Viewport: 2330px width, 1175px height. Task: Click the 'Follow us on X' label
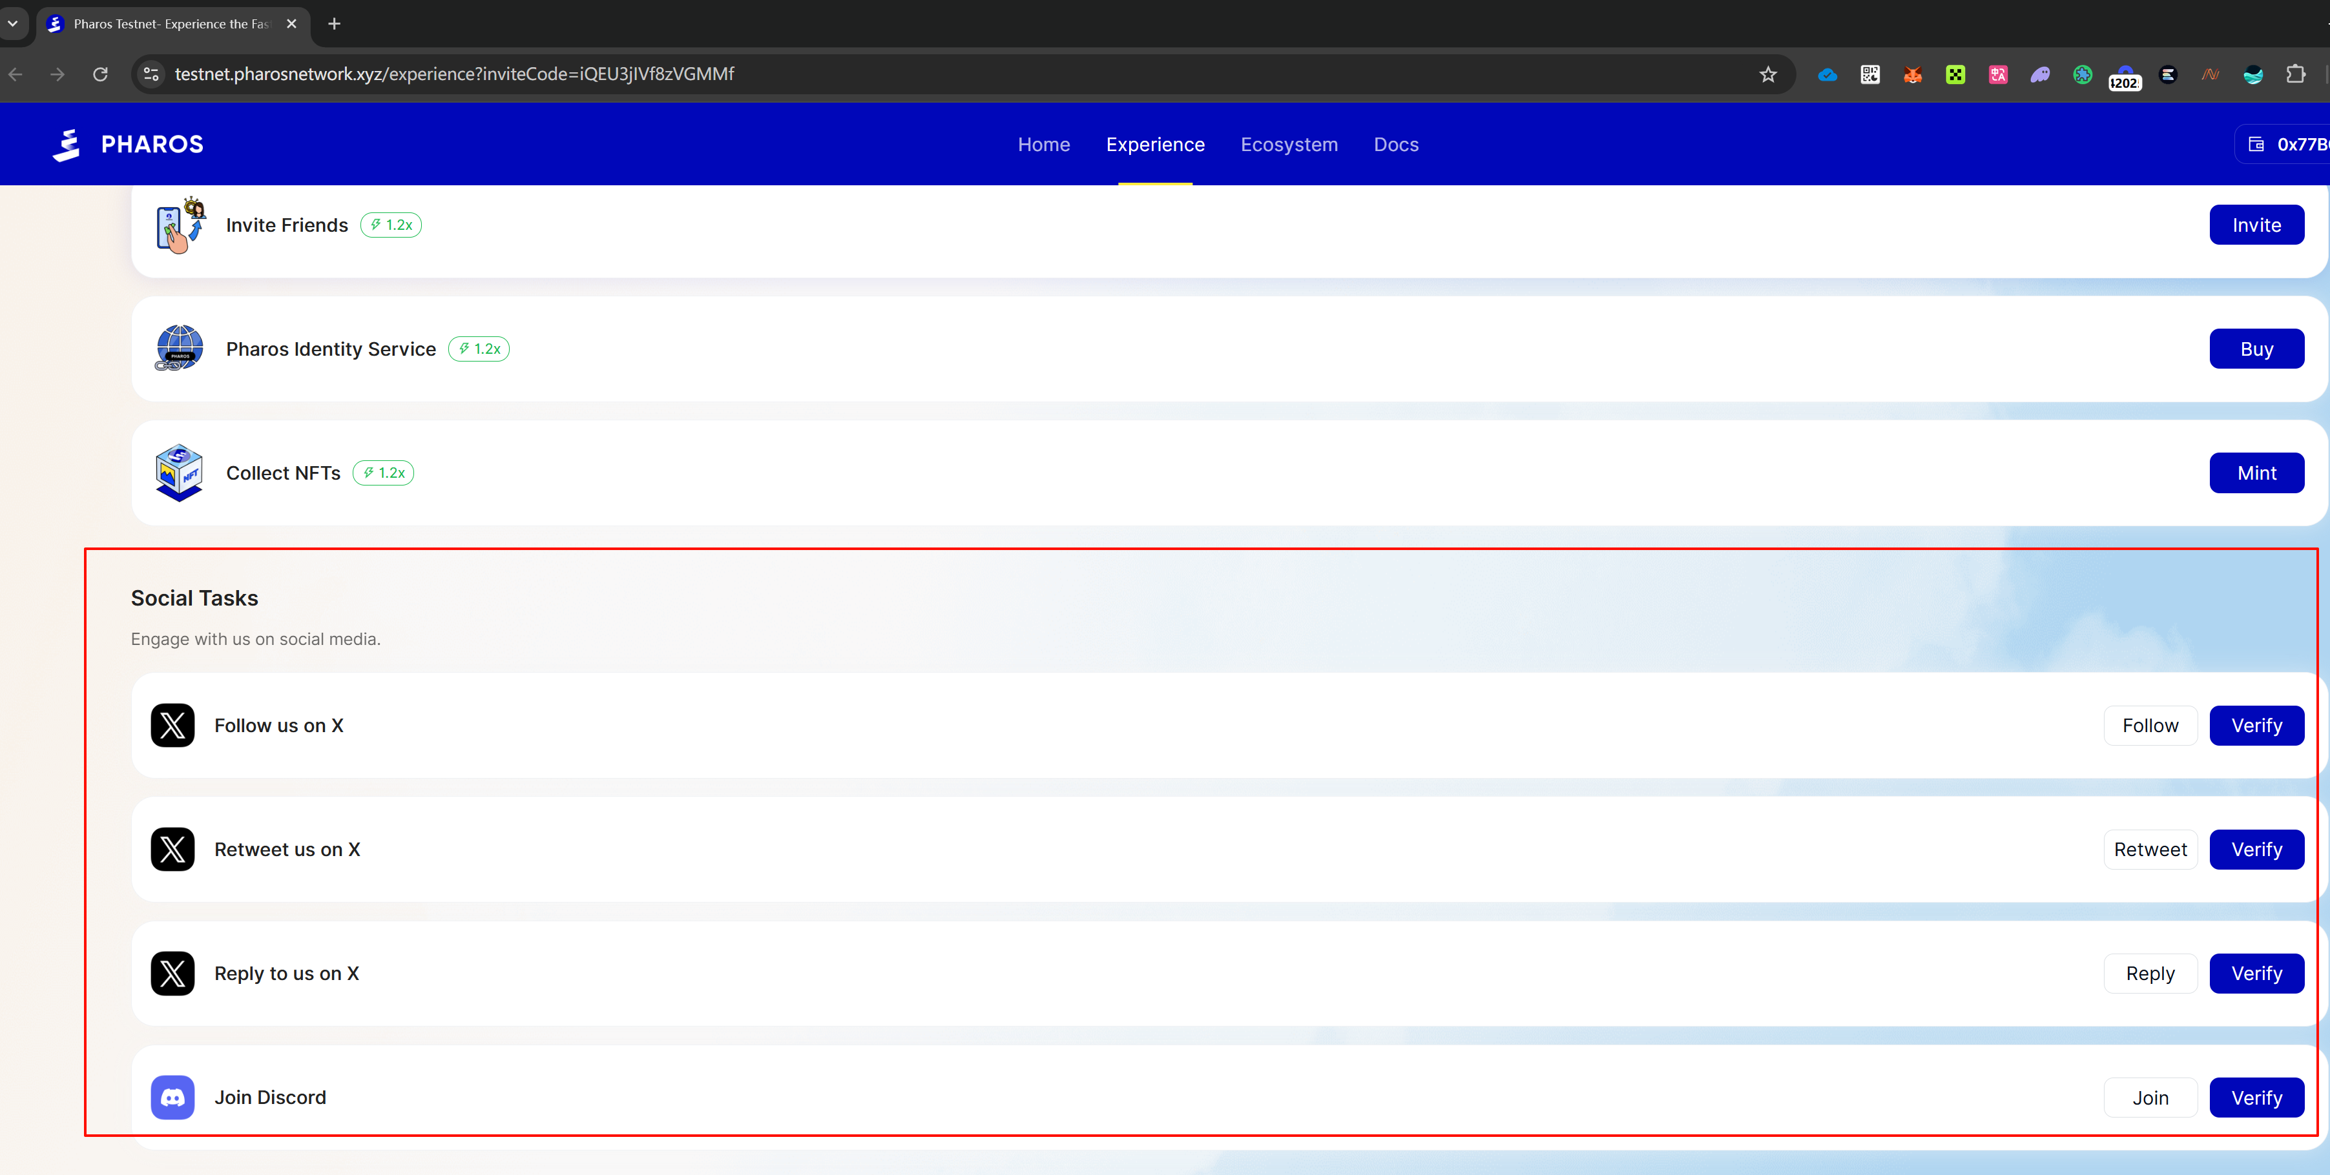point(278,725)
